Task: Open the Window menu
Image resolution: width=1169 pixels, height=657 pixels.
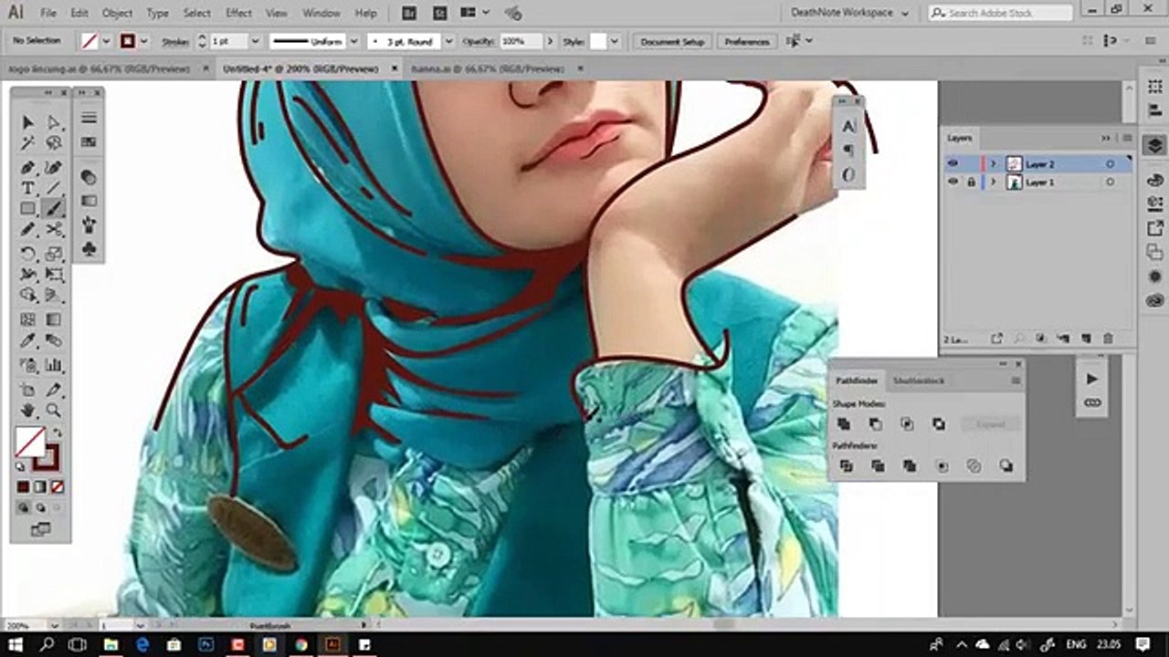Action: [321, 14]
